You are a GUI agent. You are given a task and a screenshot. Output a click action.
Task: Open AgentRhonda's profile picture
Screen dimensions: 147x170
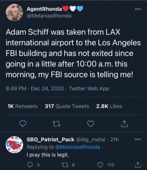coord(14,13)
